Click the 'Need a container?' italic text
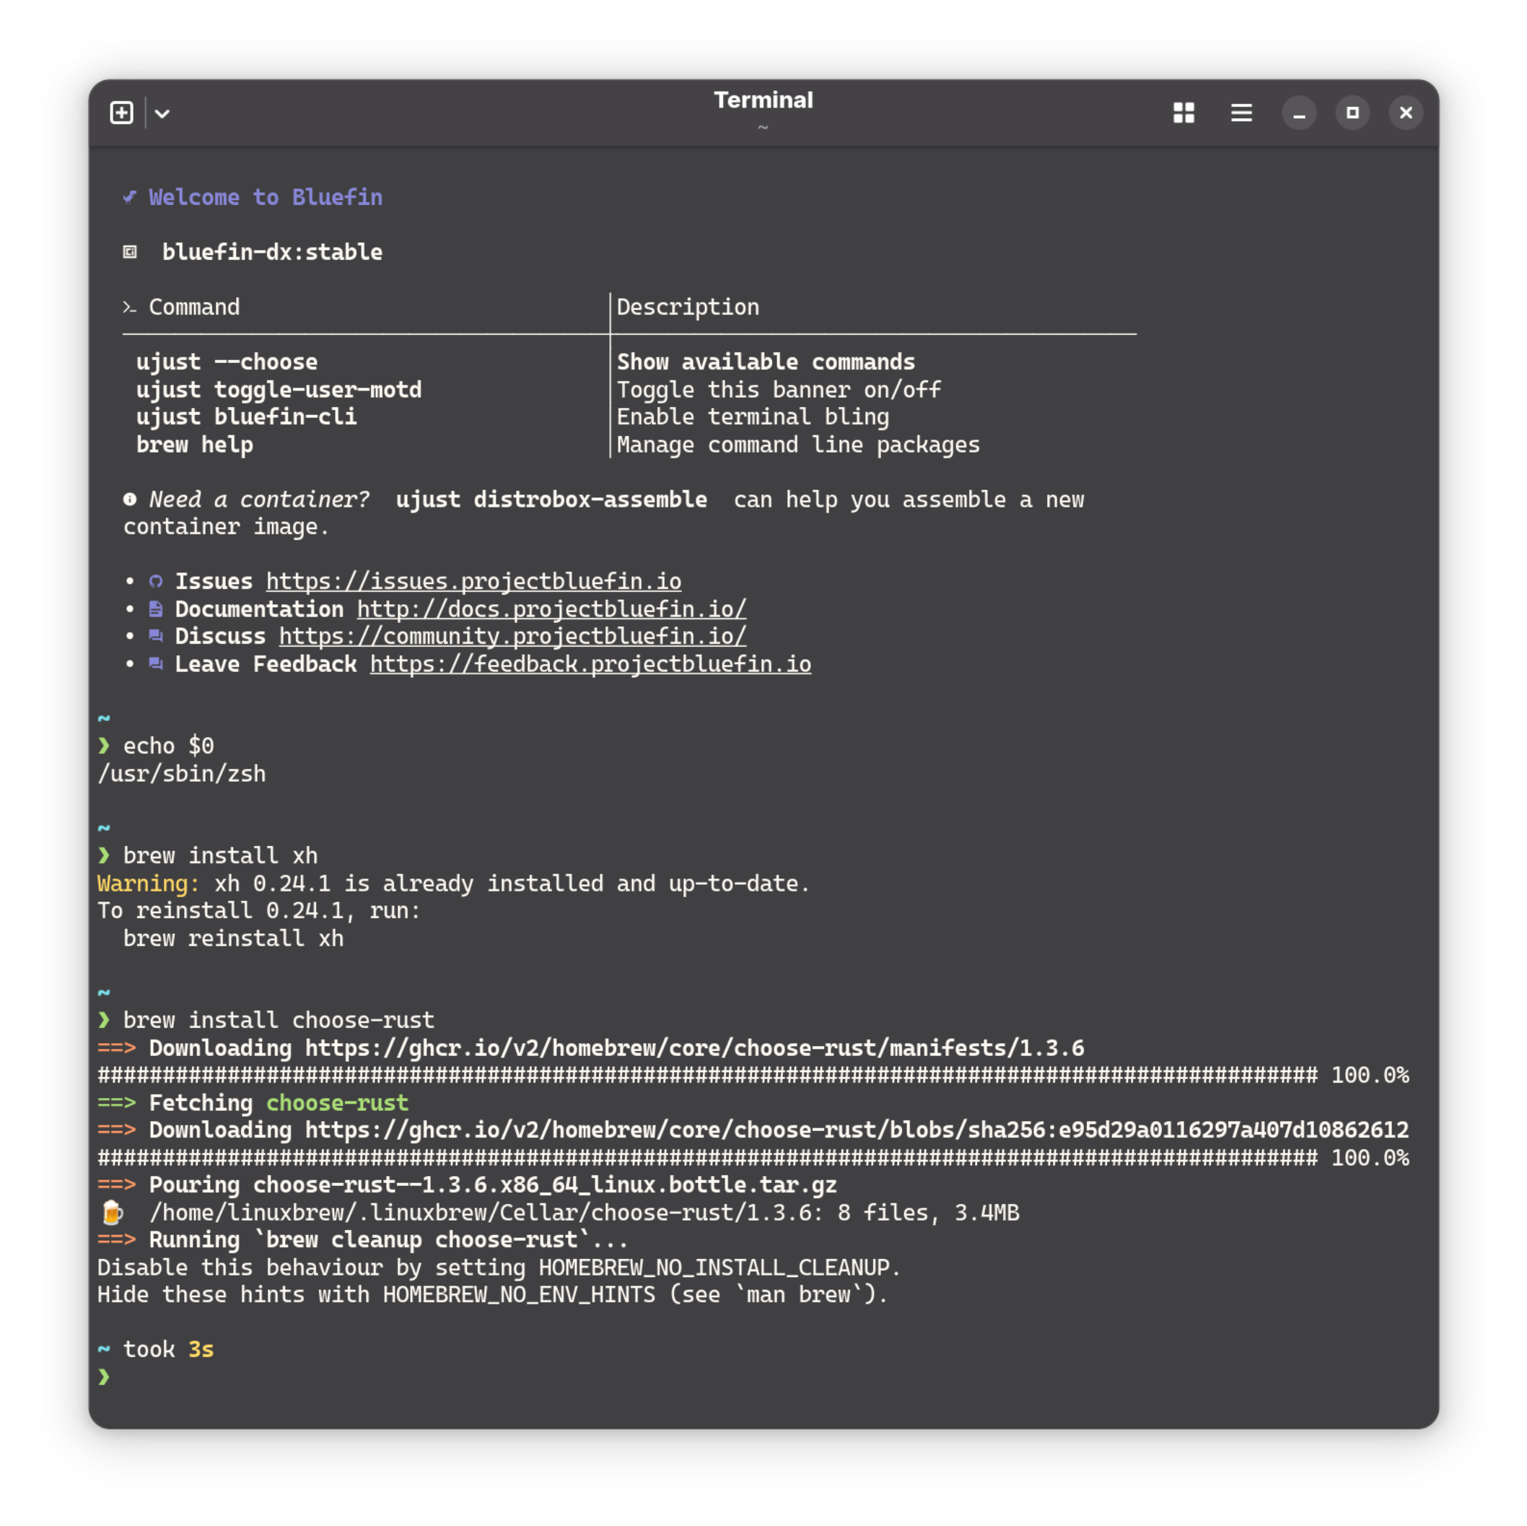Viewport: 1527px width, 1526px height. tap(259, 499)
